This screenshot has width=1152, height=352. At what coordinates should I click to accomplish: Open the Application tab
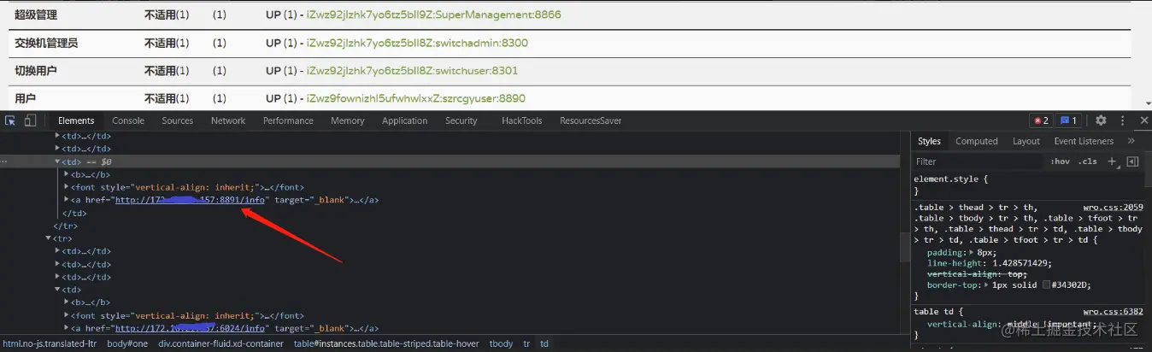coord(405,120)
